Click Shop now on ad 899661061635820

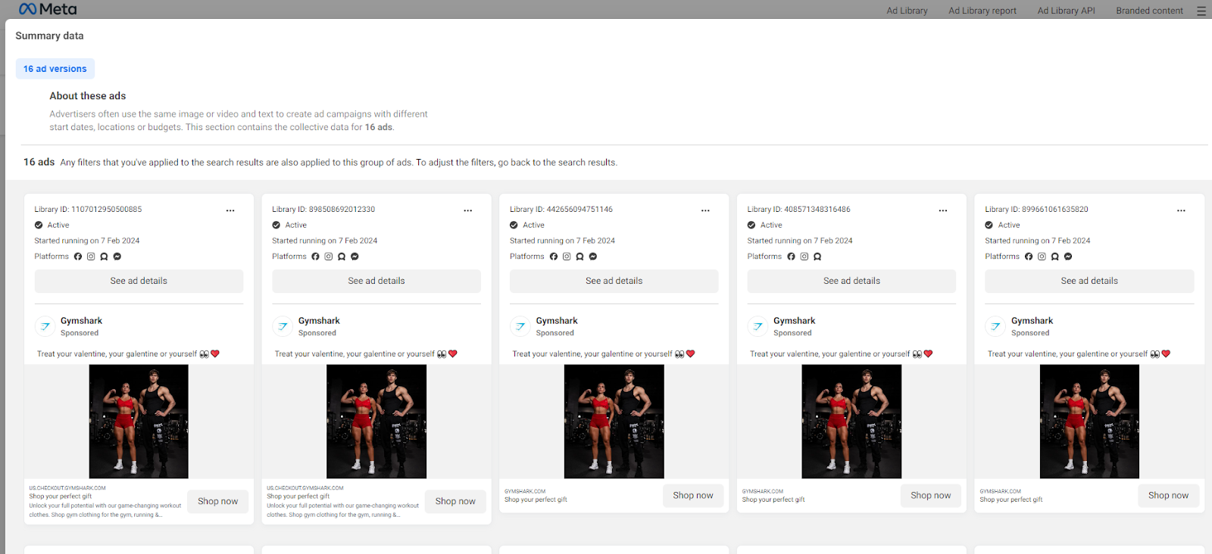1168,496
